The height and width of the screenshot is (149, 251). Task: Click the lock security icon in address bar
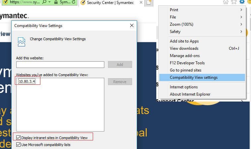click(56, 2)
